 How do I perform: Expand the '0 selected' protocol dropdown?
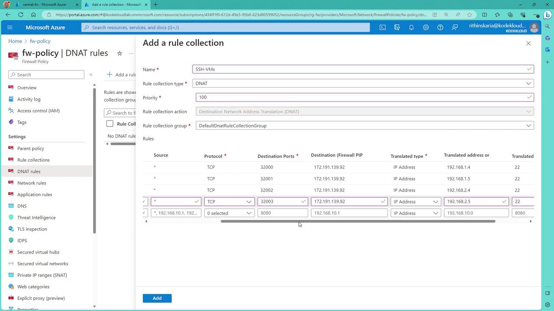229,213
